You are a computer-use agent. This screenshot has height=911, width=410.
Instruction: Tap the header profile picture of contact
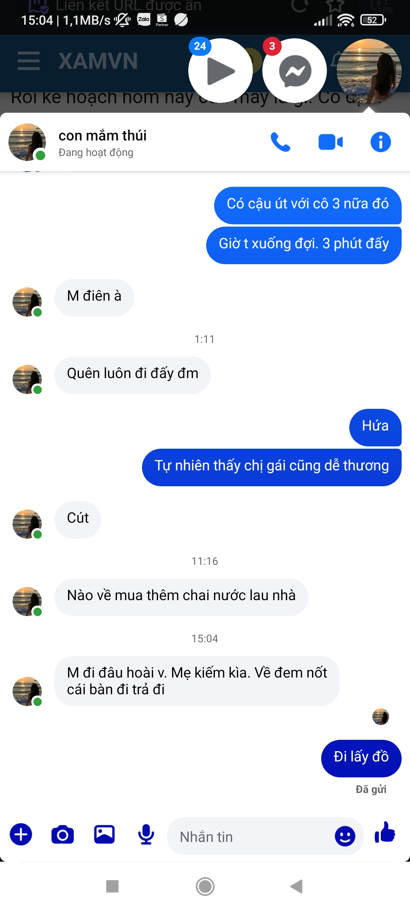coord(27,142)
